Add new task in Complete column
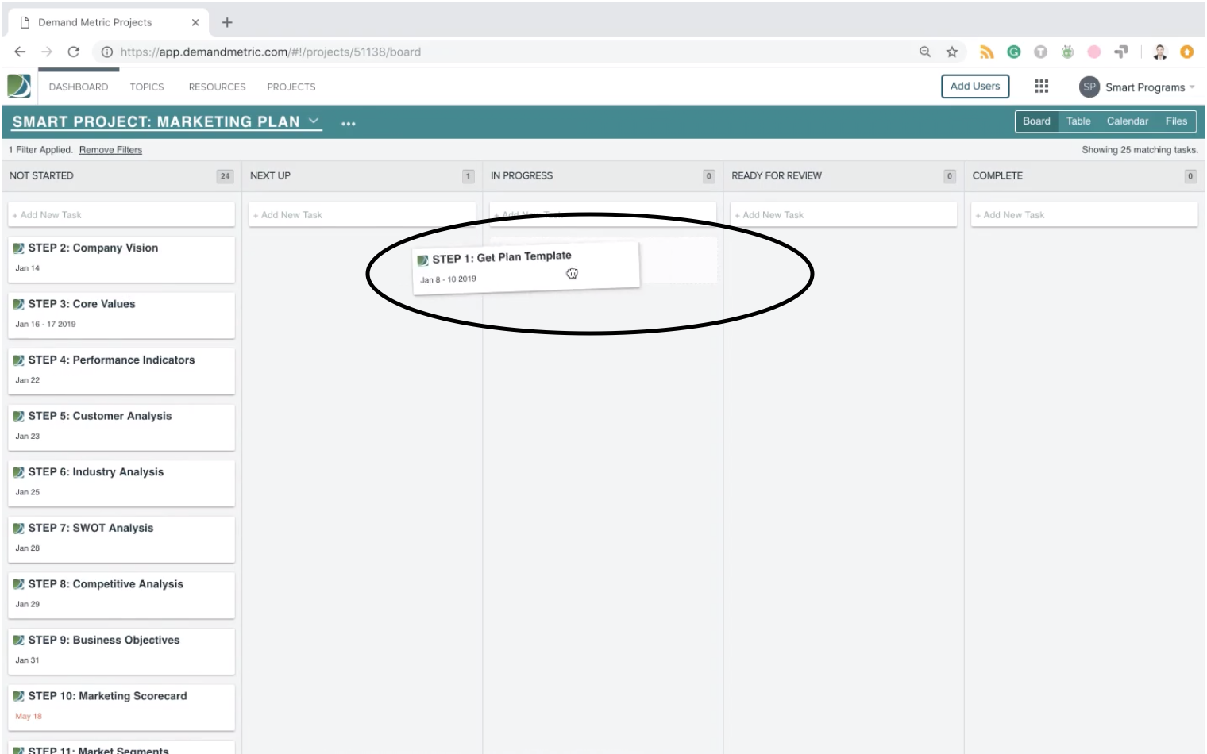The image size is (1207, 754). click(x=1084, y=215)
